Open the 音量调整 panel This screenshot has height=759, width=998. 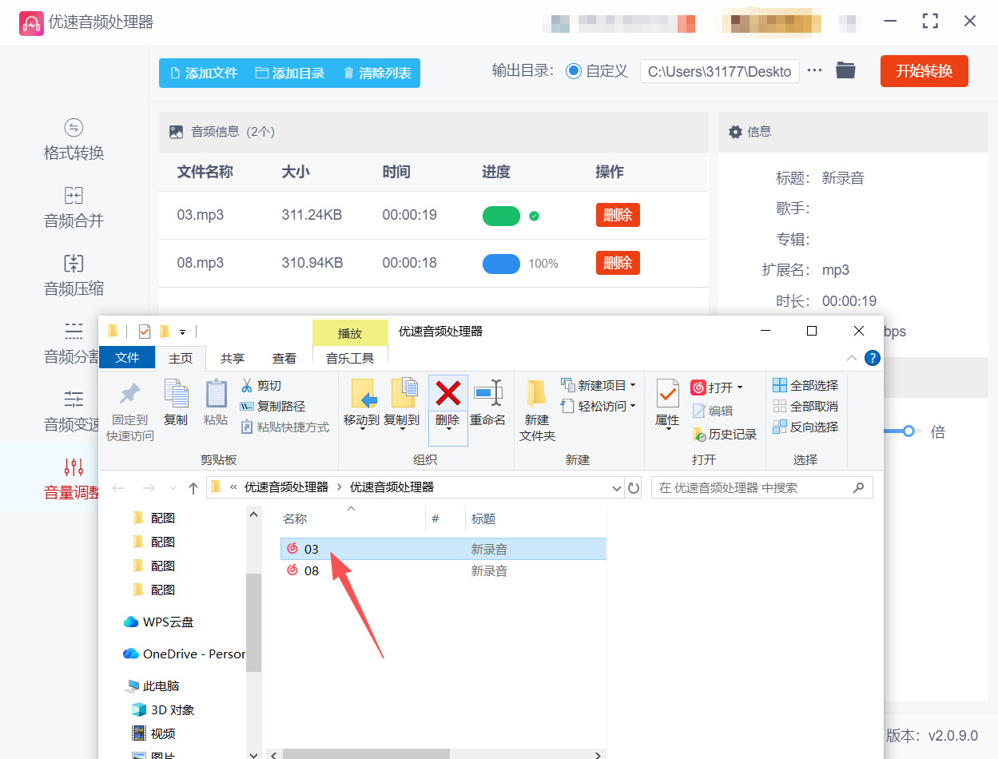click(x=73, y=479)
